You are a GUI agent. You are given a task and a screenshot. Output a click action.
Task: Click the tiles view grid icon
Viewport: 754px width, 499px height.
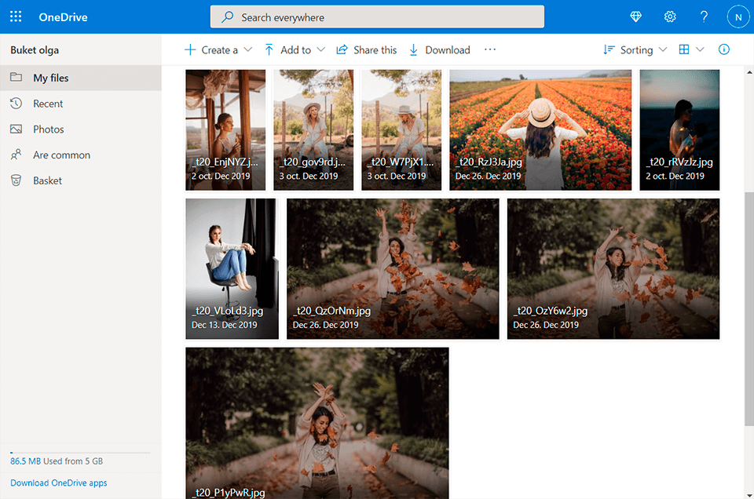(684, 49)
